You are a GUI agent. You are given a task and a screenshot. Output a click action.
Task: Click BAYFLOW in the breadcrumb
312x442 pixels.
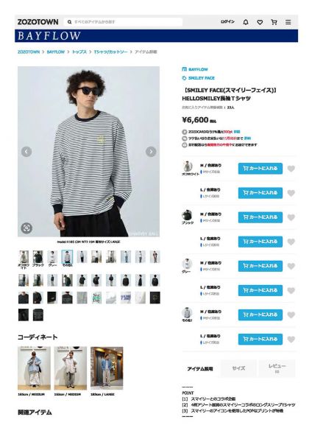(56, 52)
